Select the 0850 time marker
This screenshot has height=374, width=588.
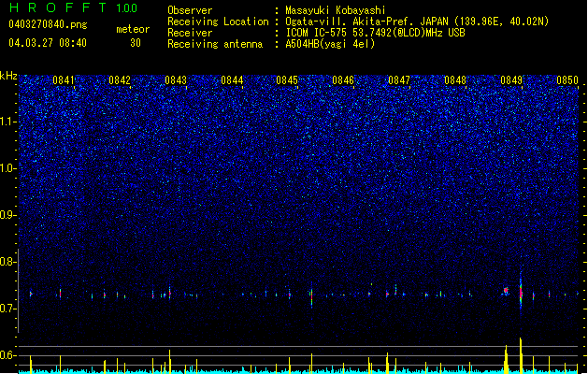pos(567,79)
